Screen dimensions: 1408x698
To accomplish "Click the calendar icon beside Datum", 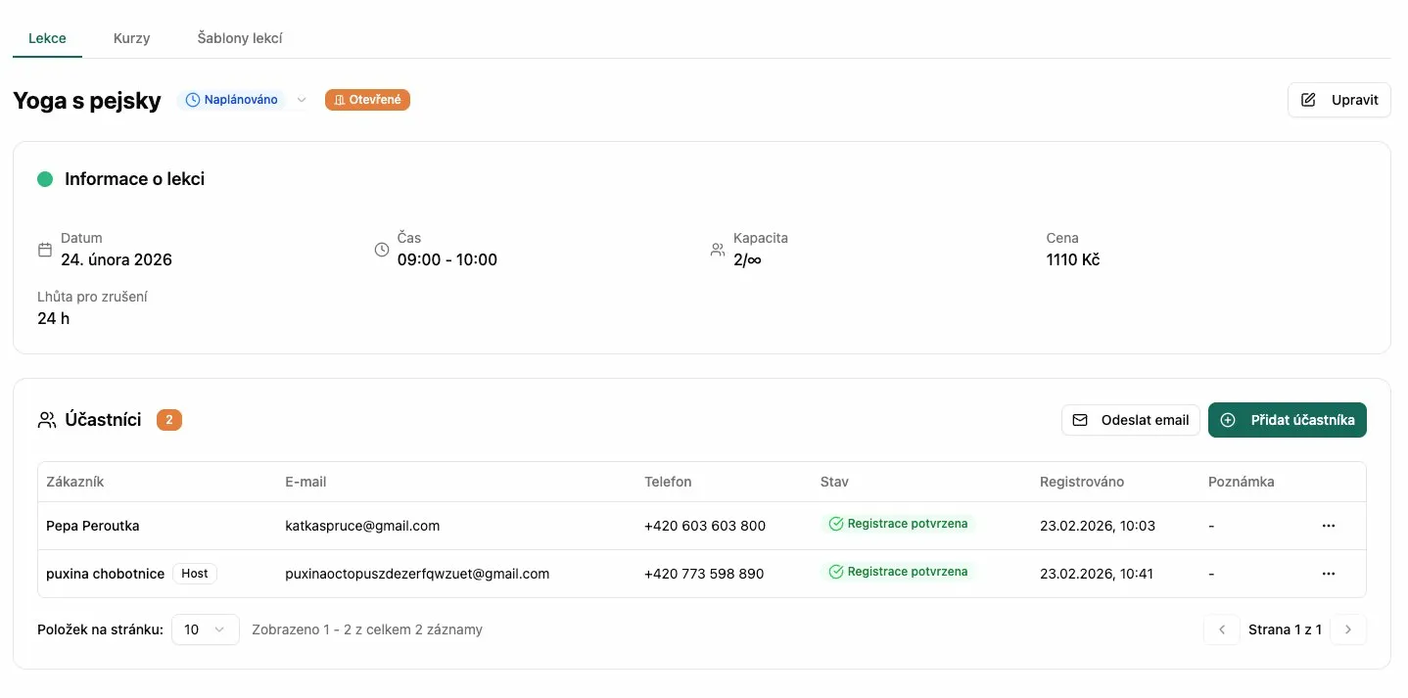I will click(x=45, y=250).
